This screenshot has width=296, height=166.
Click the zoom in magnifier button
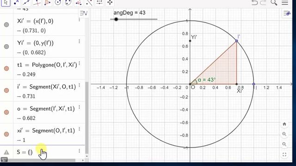[284, 134]
